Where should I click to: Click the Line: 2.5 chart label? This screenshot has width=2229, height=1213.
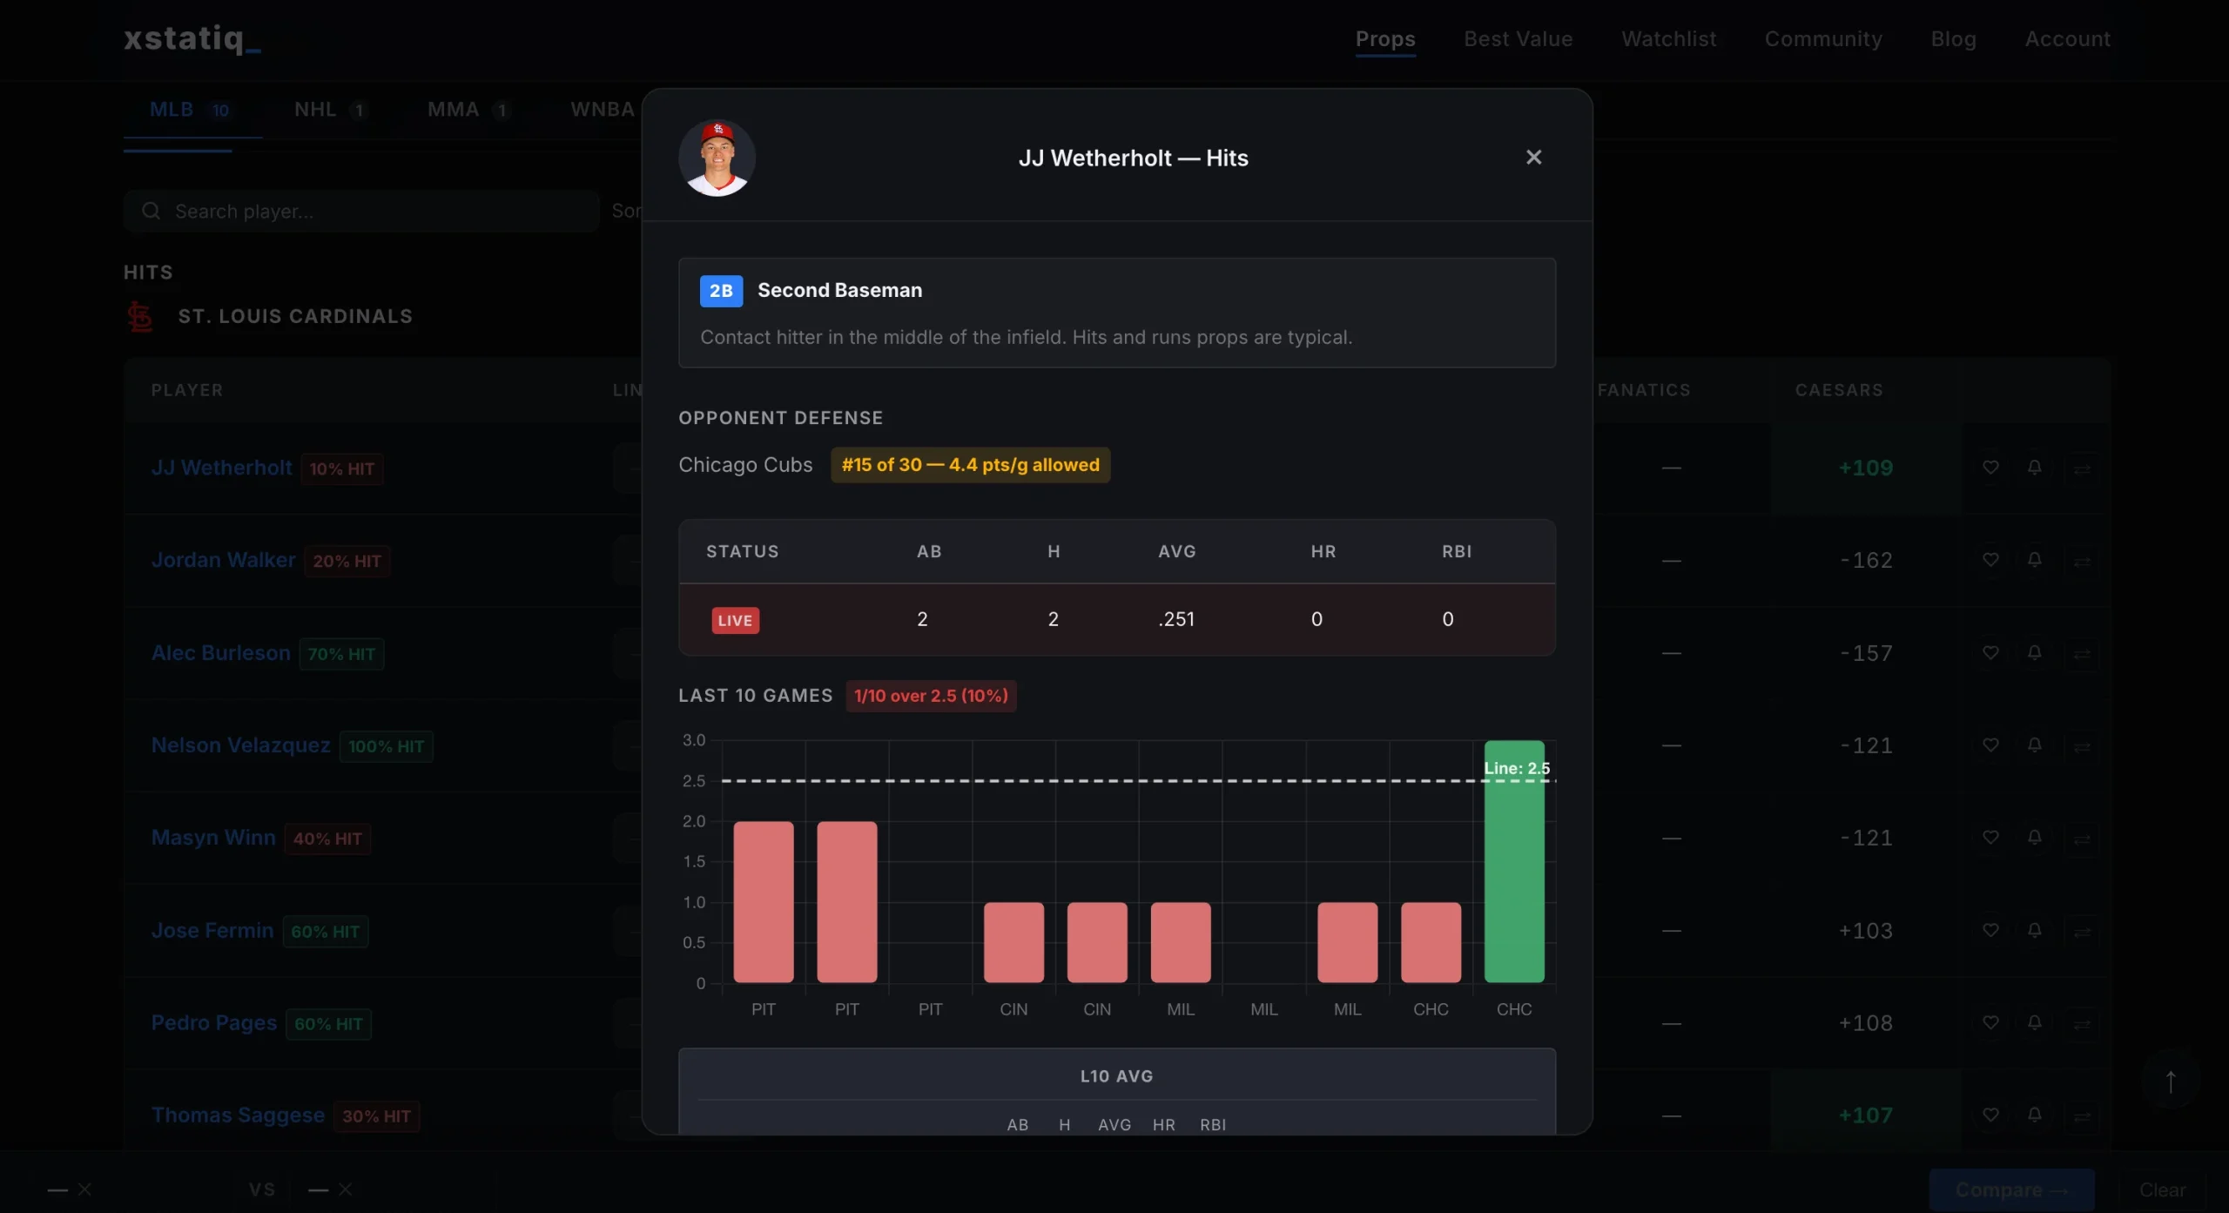(x=1517, y=768)
